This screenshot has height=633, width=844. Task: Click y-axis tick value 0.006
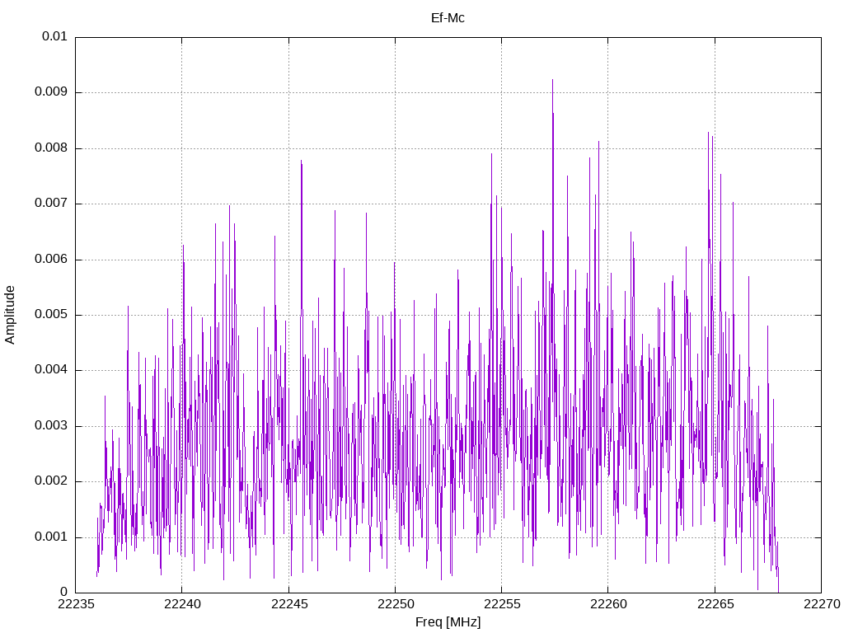tap(51, 259)
